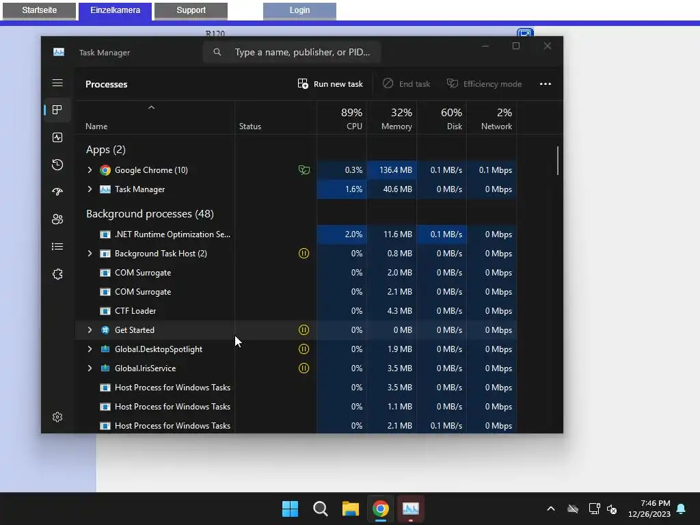Open Windows Start menu on taskbar
700x525 pixels.
[x=290, y=509]
